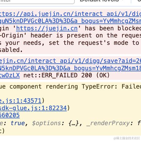141x141 pixels.
Task: Click the guN5knDPVGc0LA a_bogus URL line
Action: 70,21
